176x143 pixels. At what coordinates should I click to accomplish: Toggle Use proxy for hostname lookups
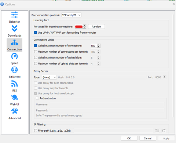point(36,93)
